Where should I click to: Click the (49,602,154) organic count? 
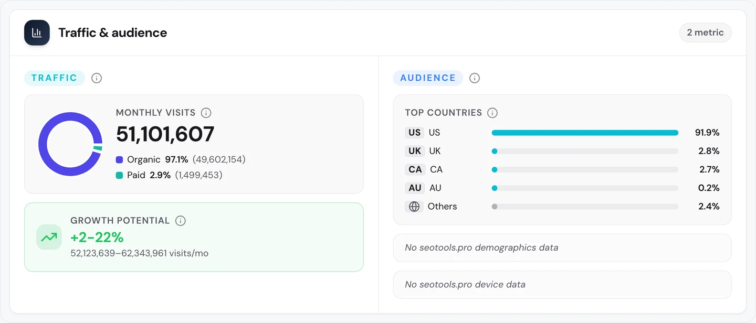point(219,159)
